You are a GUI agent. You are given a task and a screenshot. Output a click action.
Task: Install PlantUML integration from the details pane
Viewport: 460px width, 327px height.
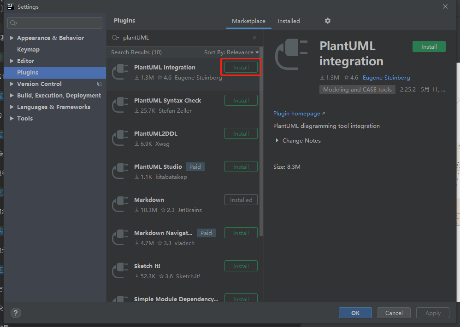coord(429,47)
